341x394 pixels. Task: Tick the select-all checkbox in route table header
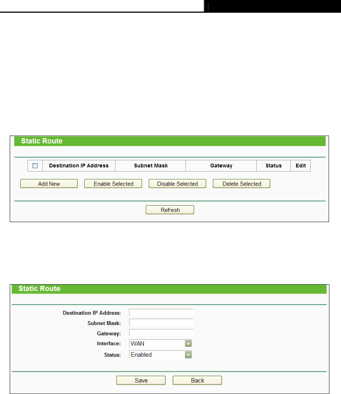pos(35,166)
